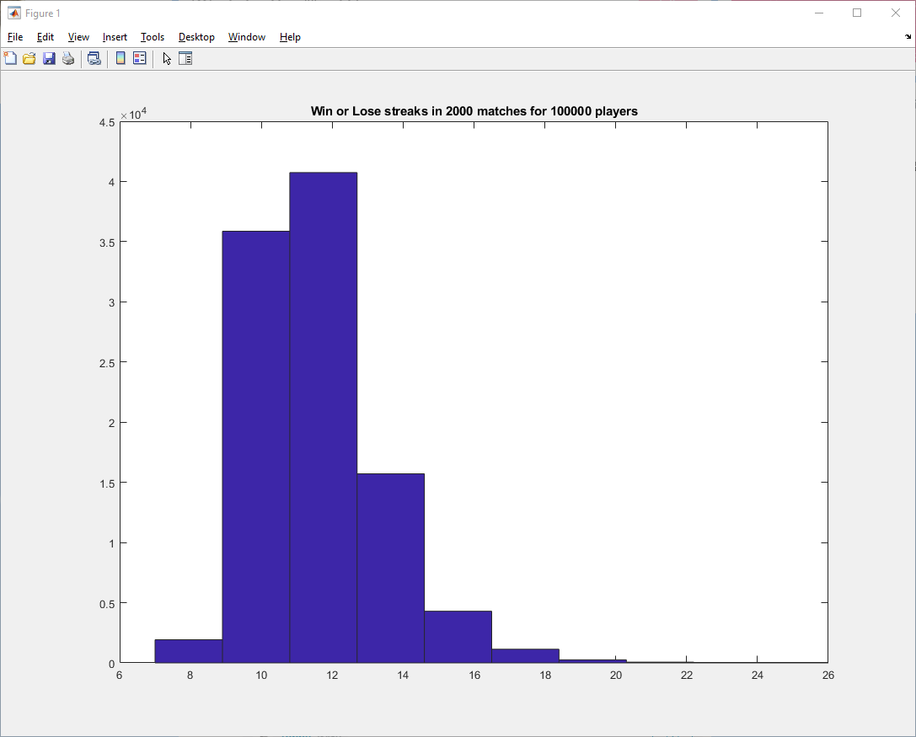916x737 pixels.
Task: Click the New Figure icon
Action: pos(10,58)
